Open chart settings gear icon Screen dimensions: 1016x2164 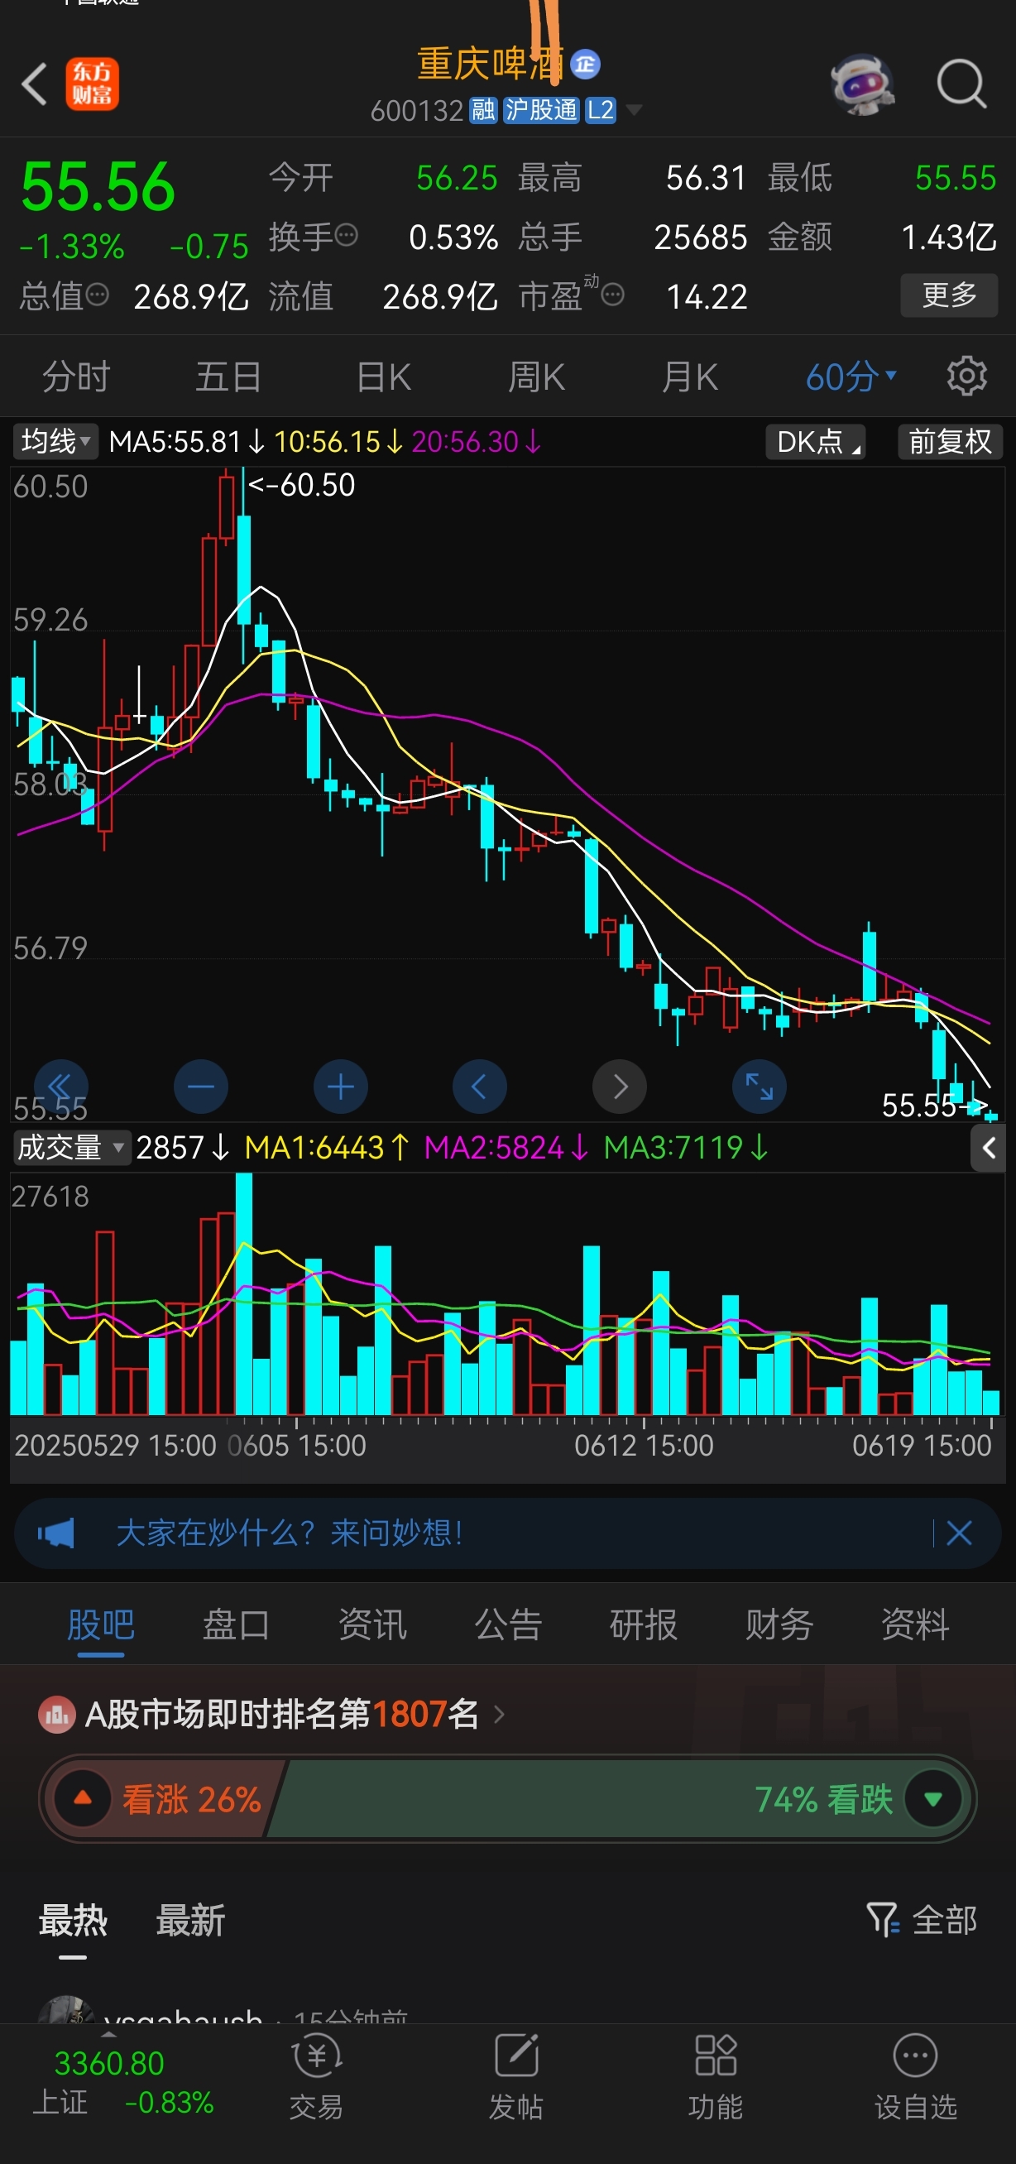tap(966, 376)
